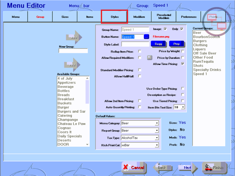Switch to the Group tab
Image resolution: width=235 pixels, height=176 pixels.
tap(40, 17)
